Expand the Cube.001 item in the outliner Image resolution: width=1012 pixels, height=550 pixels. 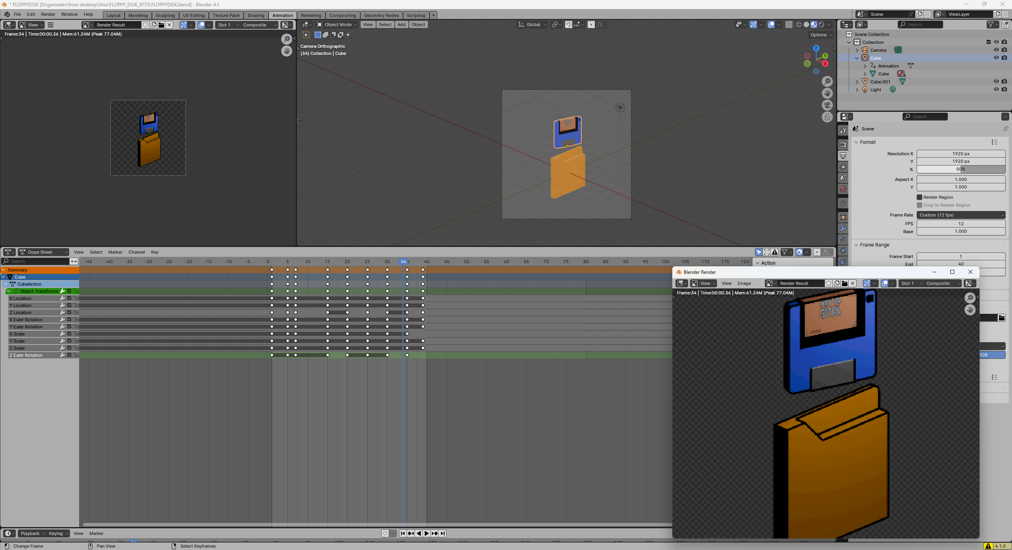click(x=857, y=82)
